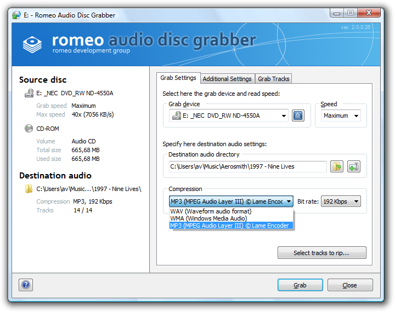This screenshot has width=395, height=312.
Task: Click the MP3, 192 Kbps compression summary
Action: tap(93, 201)
